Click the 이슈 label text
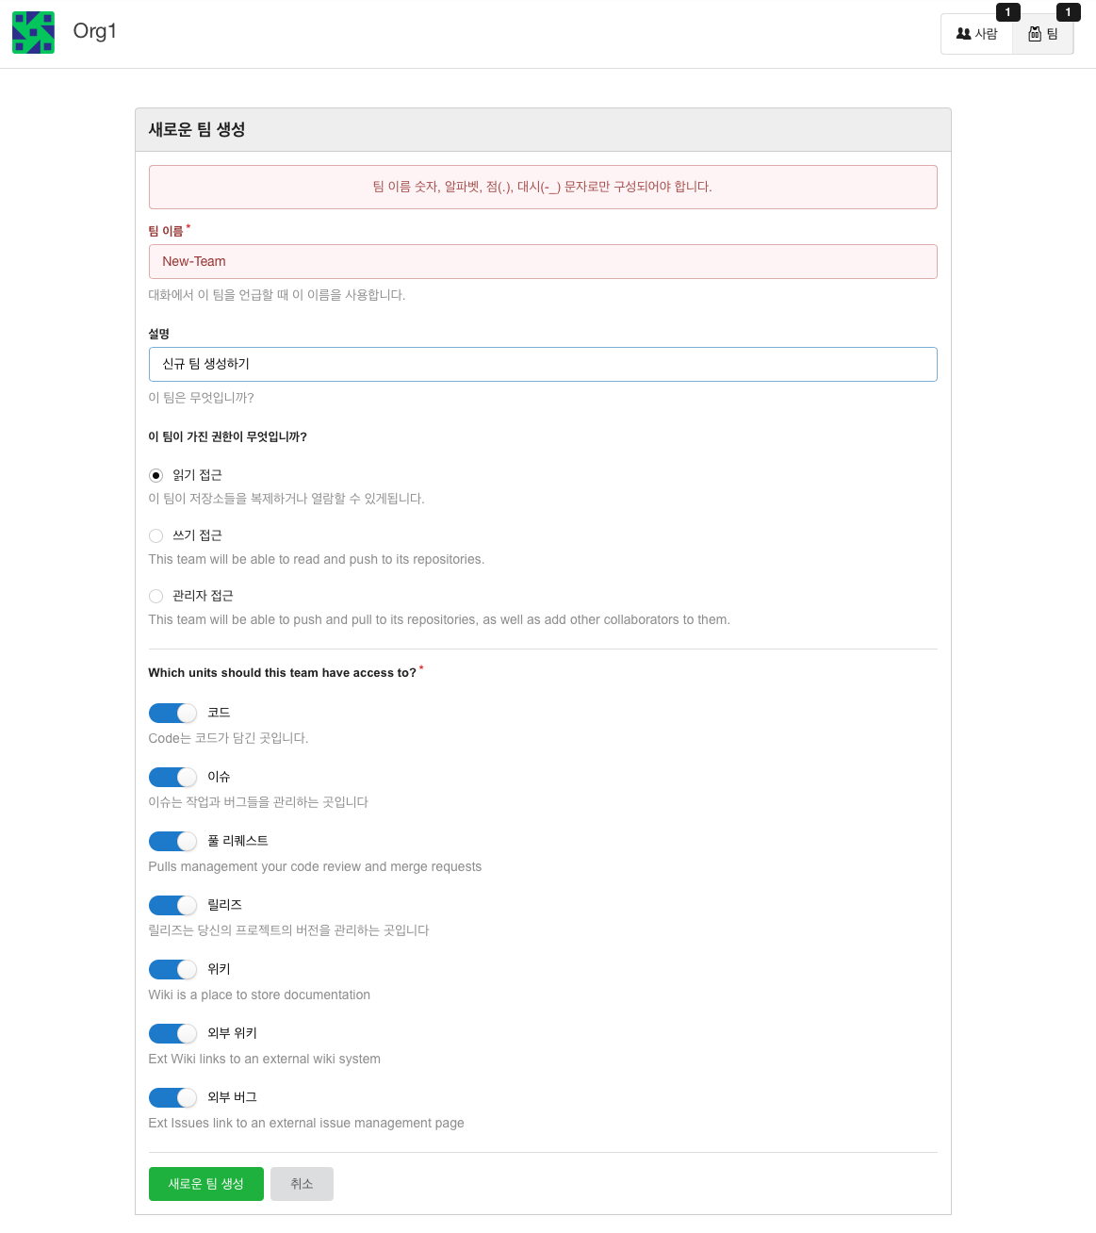The height and width of the screenshot is (1233, 1096). point(219,777)
